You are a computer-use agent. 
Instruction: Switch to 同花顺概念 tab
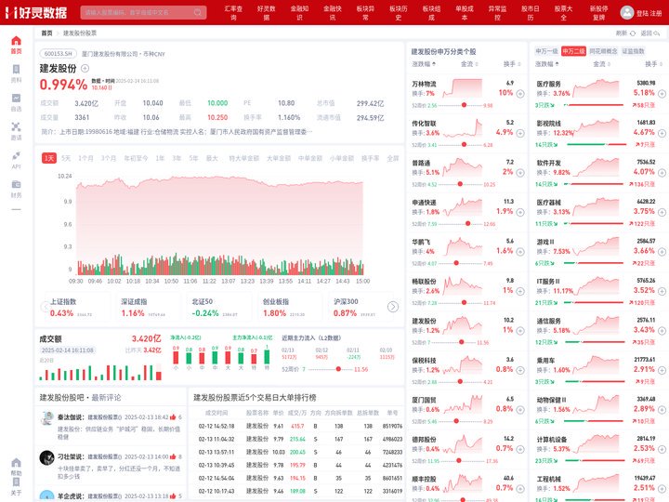pyautogui.click(x=603, y=51)
